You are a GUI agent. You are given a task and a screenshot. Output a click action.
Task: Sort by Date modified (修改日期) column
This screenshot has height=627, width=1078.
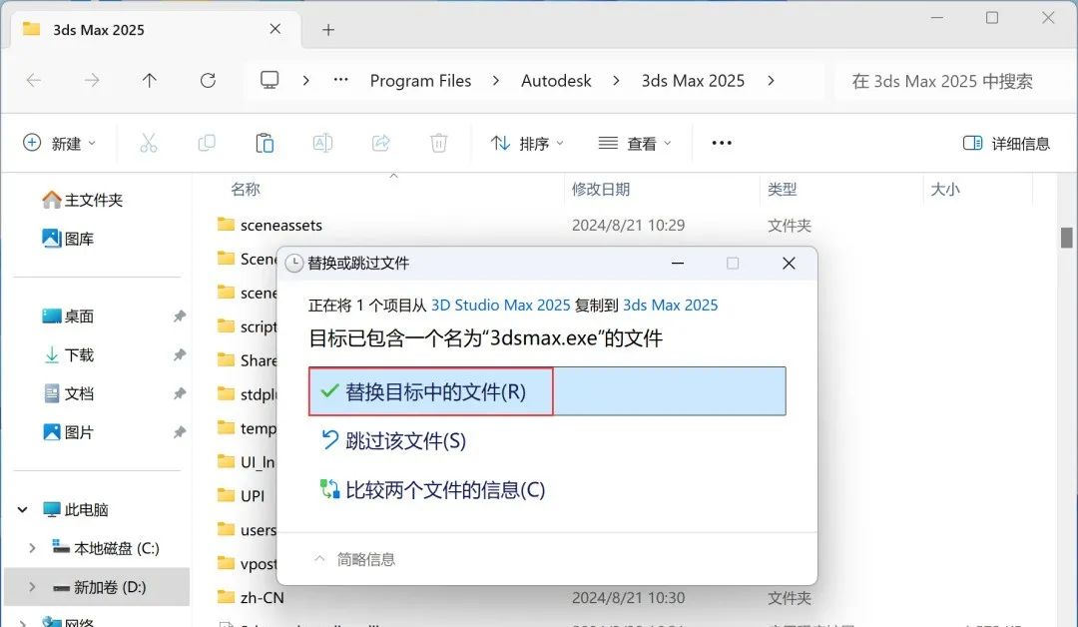tap(601, 189)
